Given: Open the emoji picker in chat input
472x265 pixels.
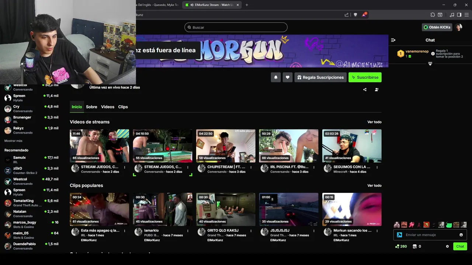Looking at the screenshot, I should click(461, 235).
